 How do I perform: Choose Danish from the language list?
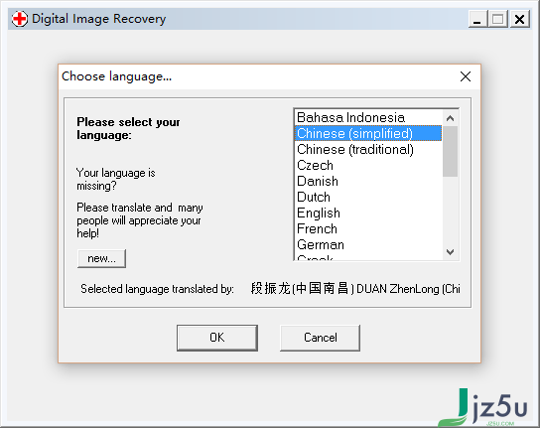coord(368,181)
